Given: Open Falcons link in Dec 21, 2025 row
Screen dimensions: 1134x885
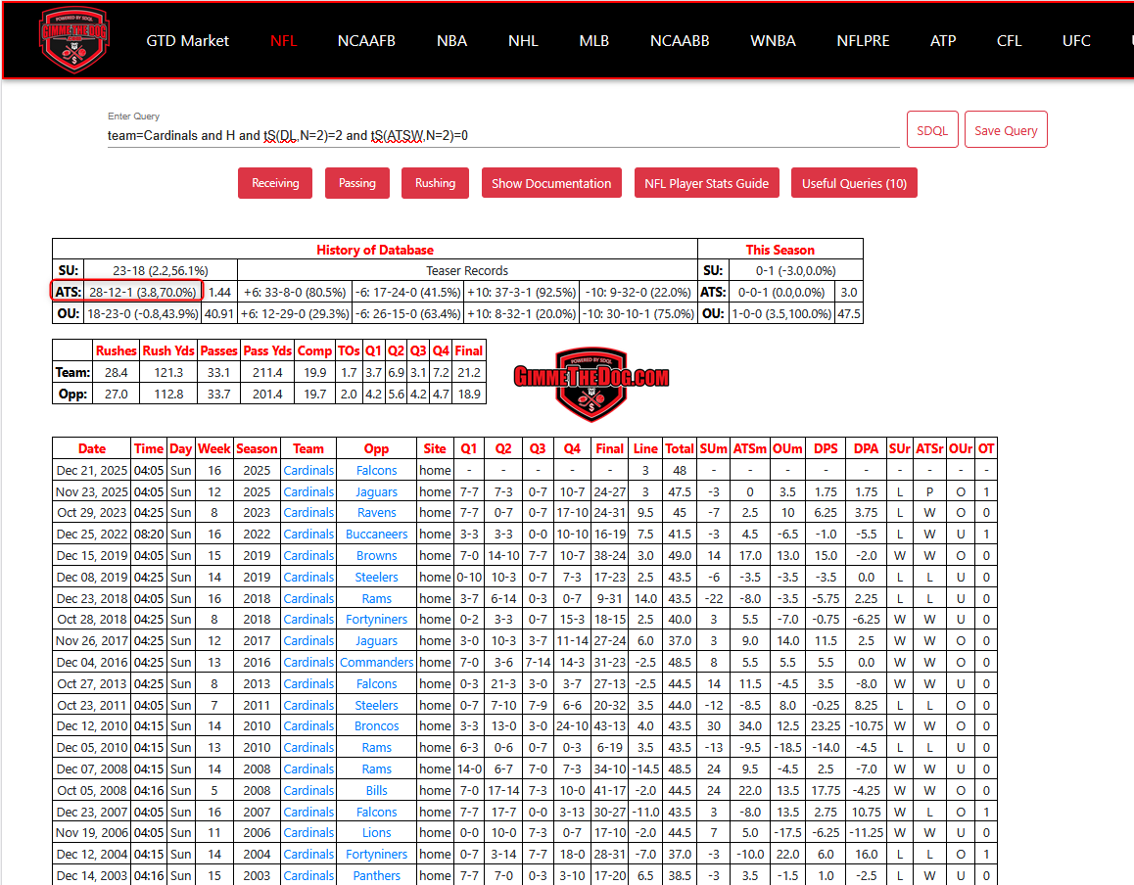Looking at the screenshot, I should tap(376, 470).
